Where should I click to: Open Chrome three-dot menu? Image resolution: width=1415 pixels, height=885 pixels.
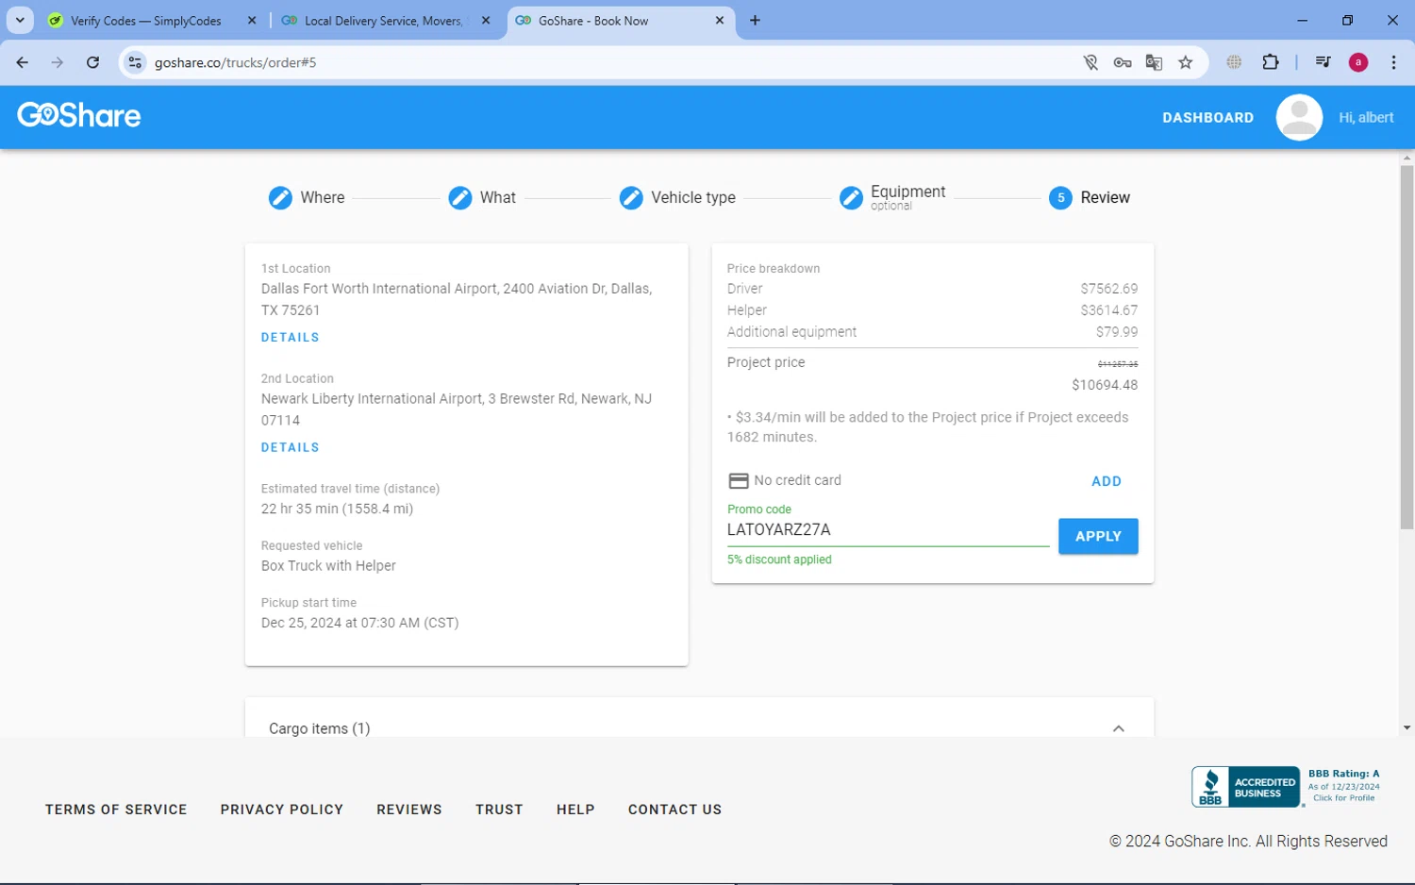[x=1393, y=62]
